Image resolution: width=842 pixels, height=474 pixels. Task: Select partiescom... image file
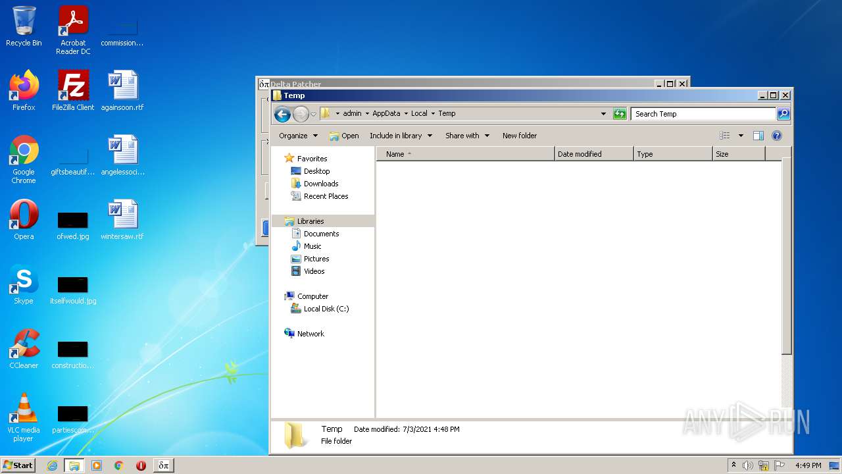click(x=73, y=419)
